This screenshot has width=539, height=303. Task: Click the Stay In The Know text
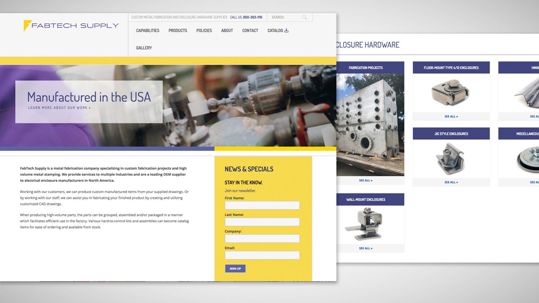tap(243, 183)
